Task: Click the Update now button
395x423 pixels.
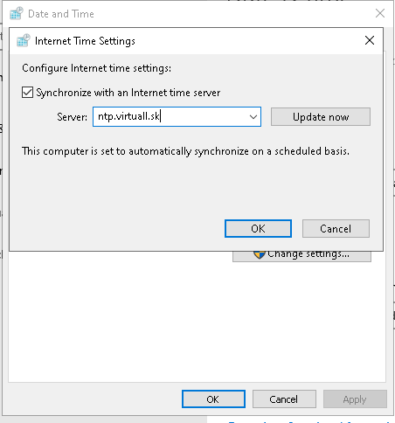Action: [321, 117]
